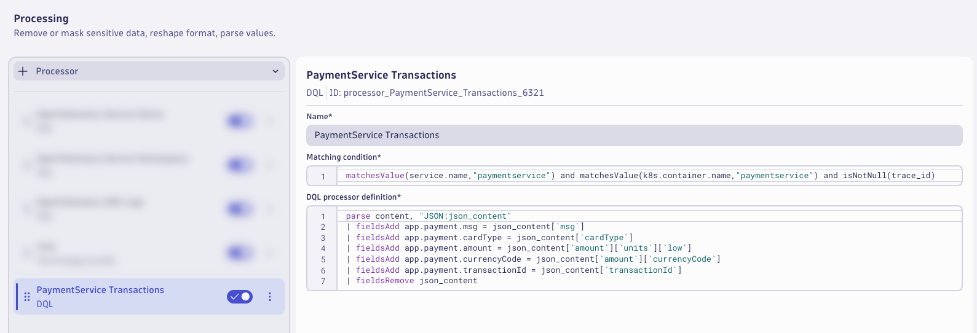Screen dimensions: 977x333
Task: Click the 'PaymentService Transactions' panel heading
Action: tap(381, 75)
